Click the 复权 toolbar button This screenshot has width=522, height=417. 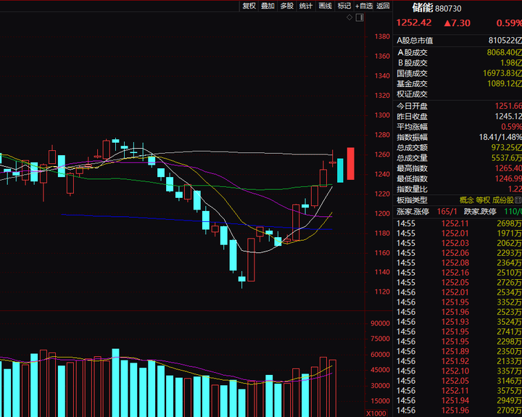point(249,6)
